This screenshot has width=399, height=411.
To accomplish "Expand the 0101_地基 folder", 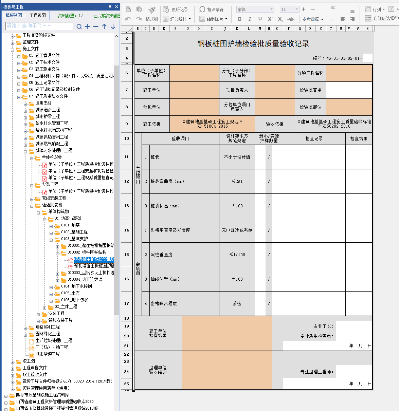I will (51, 226).
